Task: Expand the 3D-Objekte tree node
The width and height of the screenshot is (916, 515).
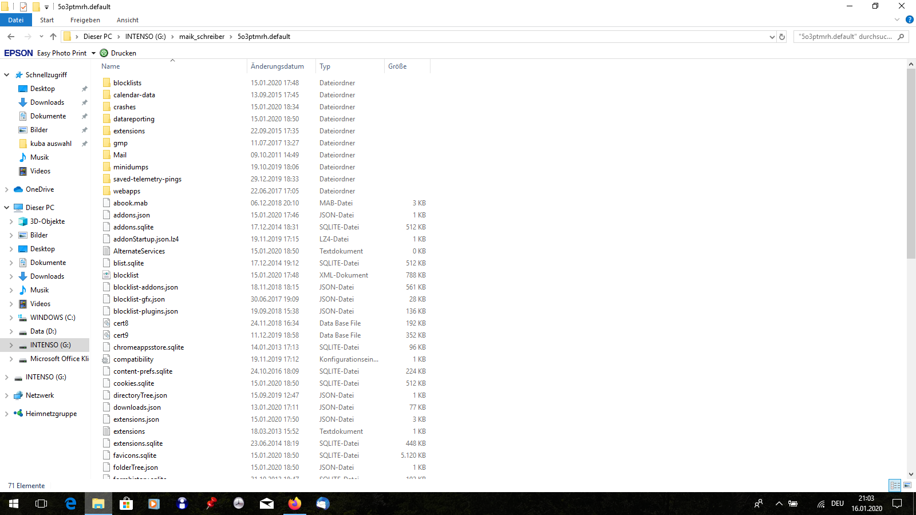Action: 11,221
